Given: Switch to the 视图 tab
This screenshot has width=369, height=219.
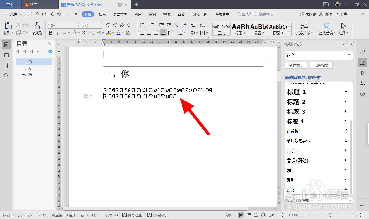Looking at the screenshot, I should pos(167,14).
